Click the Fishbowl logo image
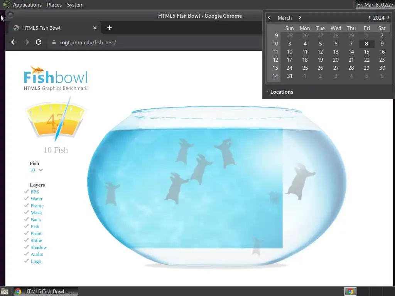The width and height of the screenshot is (395, 296). click(56, 78)
